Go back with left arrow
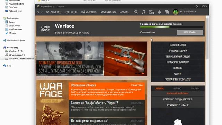The width and height of the screenshot is (222, 125). tap(38, 12)
